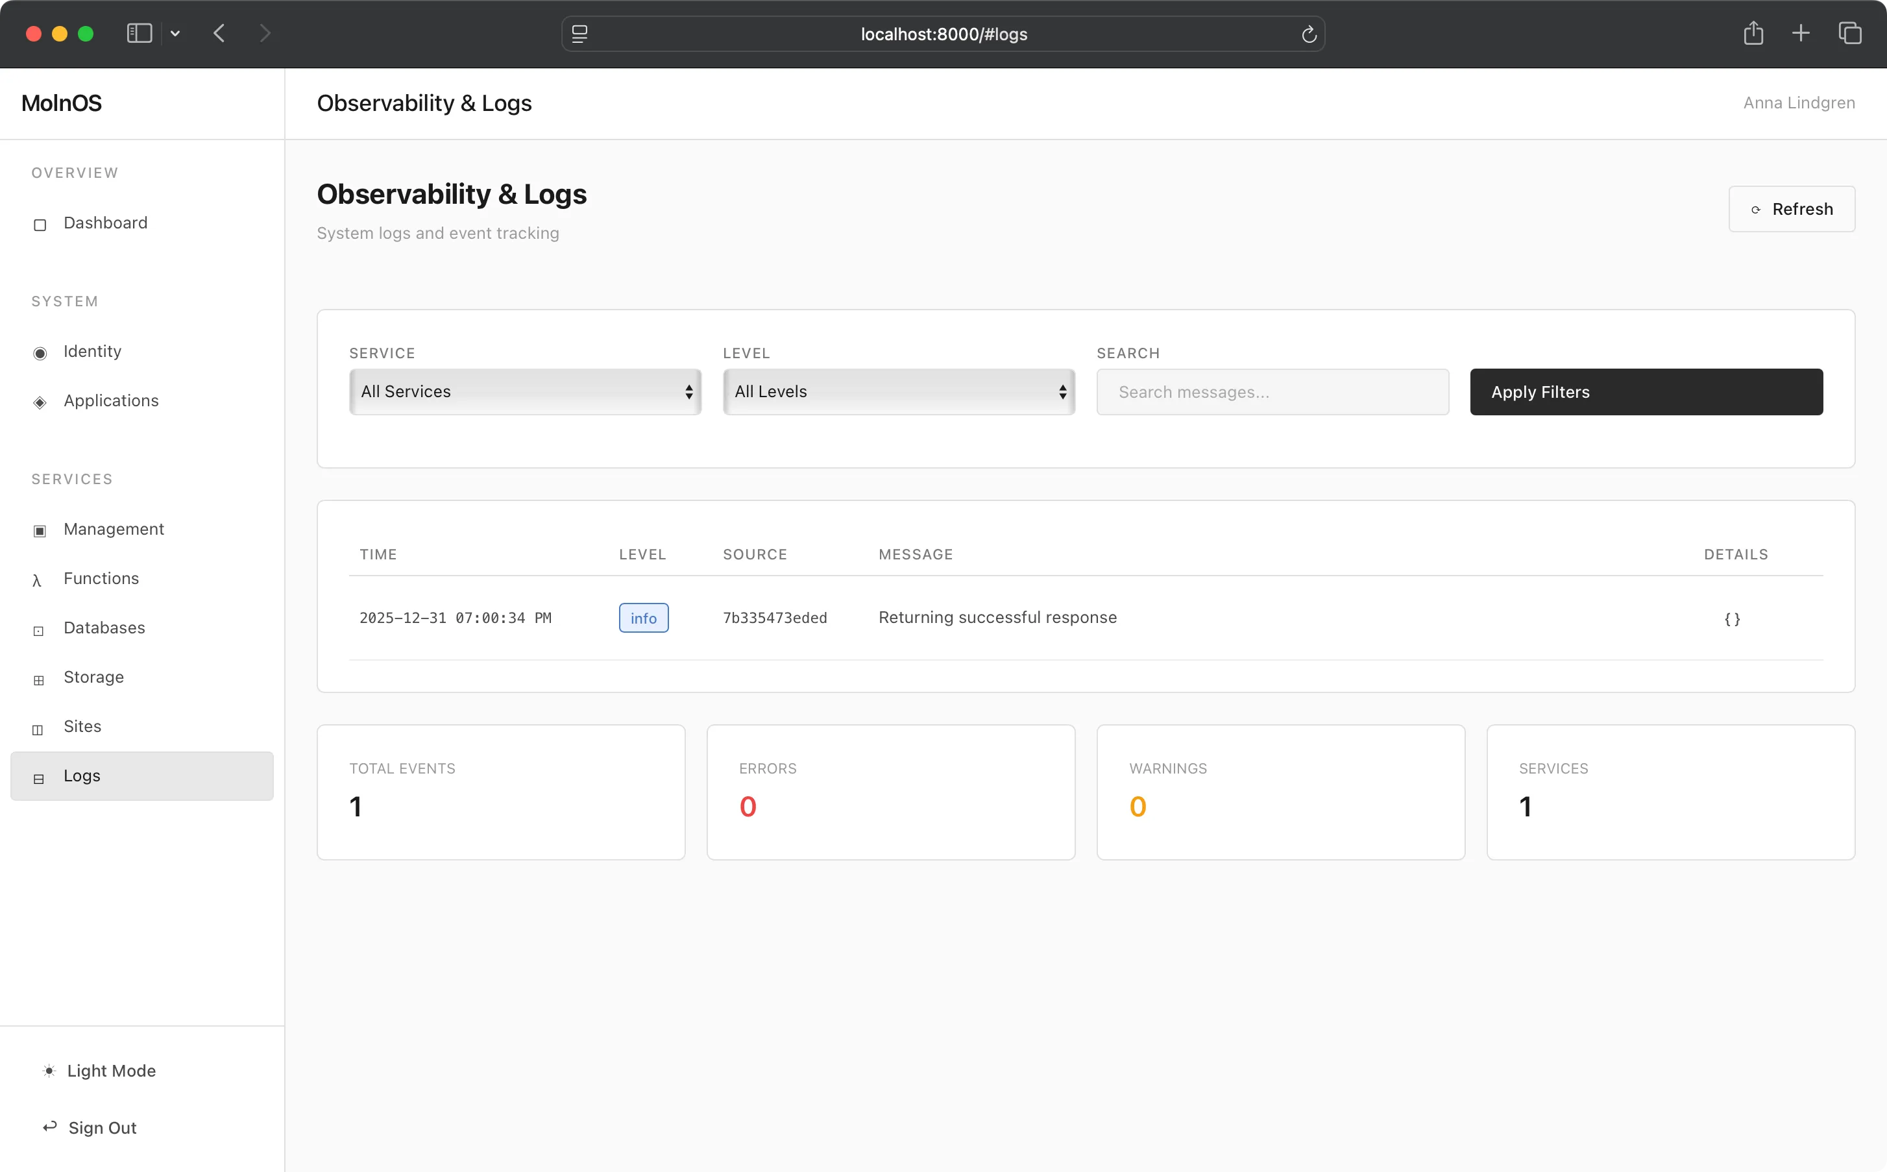Click the tab overview icon
This screenshot has width=1887, height=1172.
1851,33
